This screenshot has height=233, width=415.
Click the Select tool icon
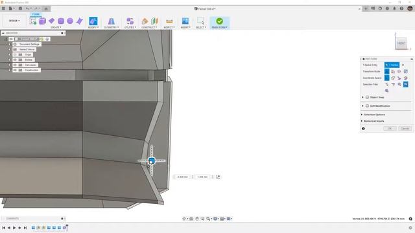201,21
